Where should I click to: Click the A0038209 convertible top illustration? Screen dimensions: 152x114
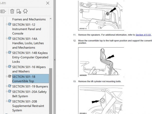tap(101, 62)
